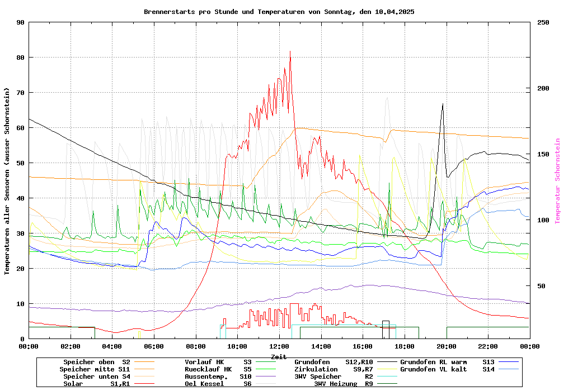Click the green Ruecklauf HK S5 legend line
Viewport: 573px width, 391px height.
point(273,369)
